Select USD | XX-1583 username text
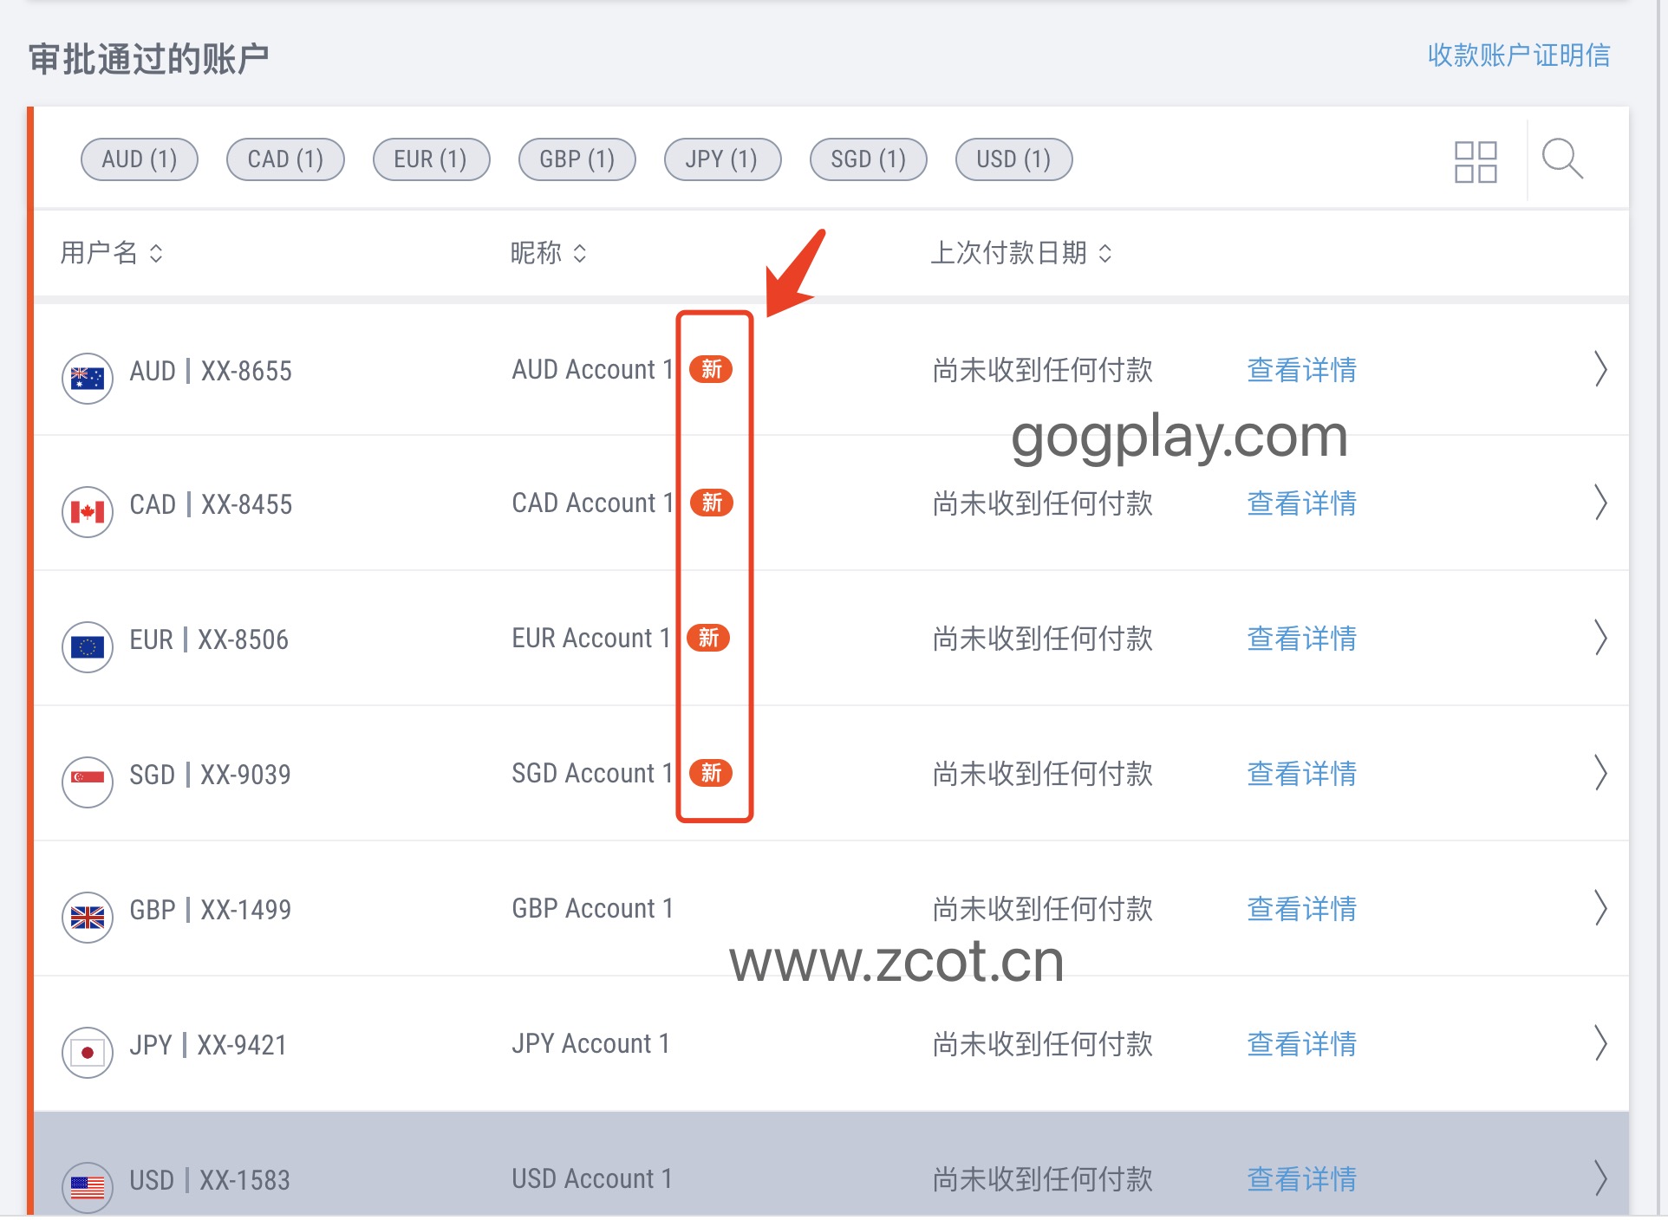The height and width of the screenshot is (1220, 1668). pyautogui.click(x=210, y=1180)
